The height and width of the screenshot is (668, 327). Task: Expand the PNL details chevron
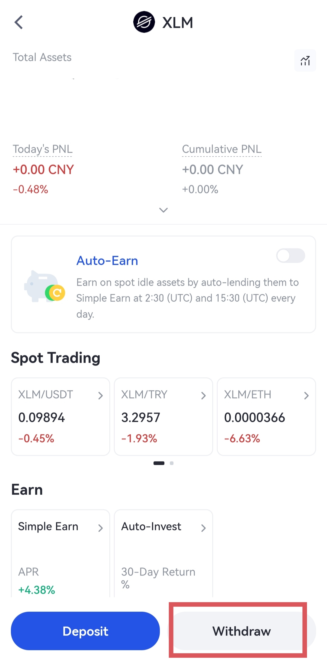pyautogui.click(x=163, y=210)
